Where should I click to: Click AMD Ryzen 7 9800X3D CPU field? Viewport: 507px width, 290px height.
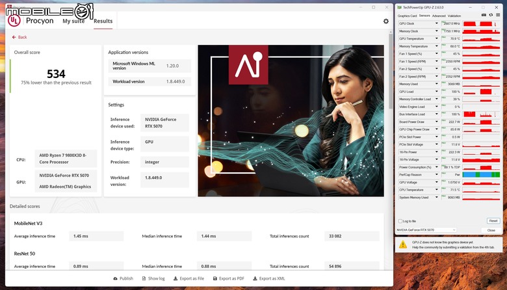pos(66,159)
